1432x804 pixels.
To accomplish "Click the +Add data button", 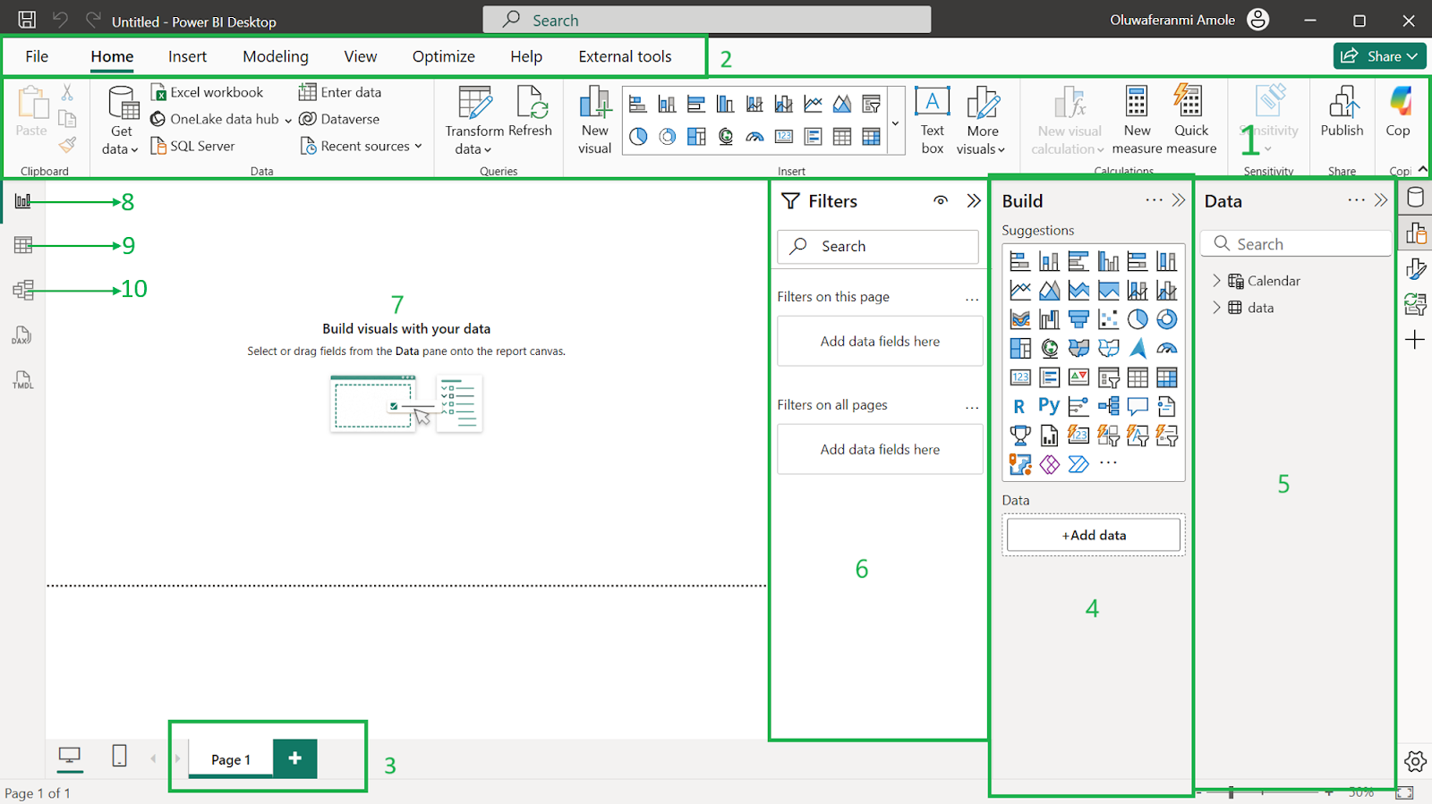I will (1094, 535).
